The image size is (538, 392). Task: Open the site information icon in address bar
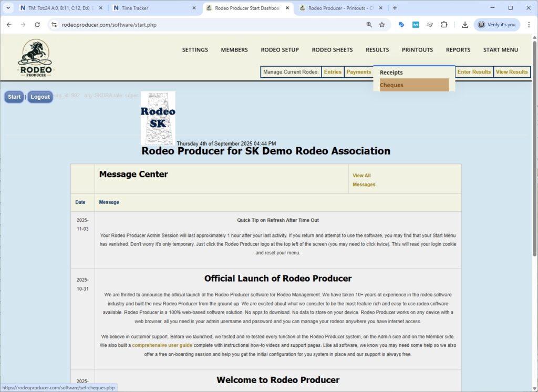(x=54, y=25)
